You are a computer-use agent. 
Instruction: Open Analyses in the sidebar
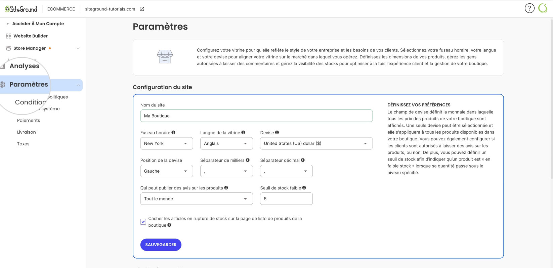point(24,66)
